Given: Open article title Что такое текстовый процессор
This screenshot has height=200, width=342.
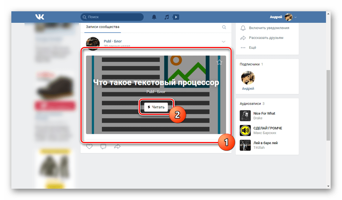Looking at the screenshot, I should pyautogui.click(x=156, y=82).
